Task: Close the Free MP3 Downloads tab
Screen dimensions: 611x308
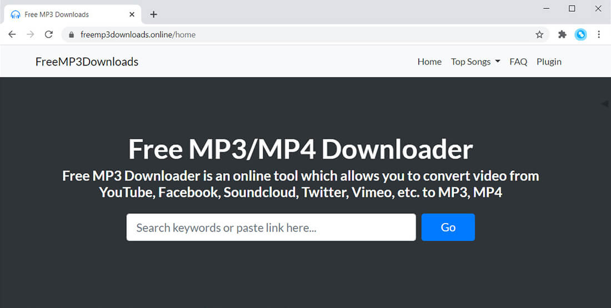Action: coord(132,14)
